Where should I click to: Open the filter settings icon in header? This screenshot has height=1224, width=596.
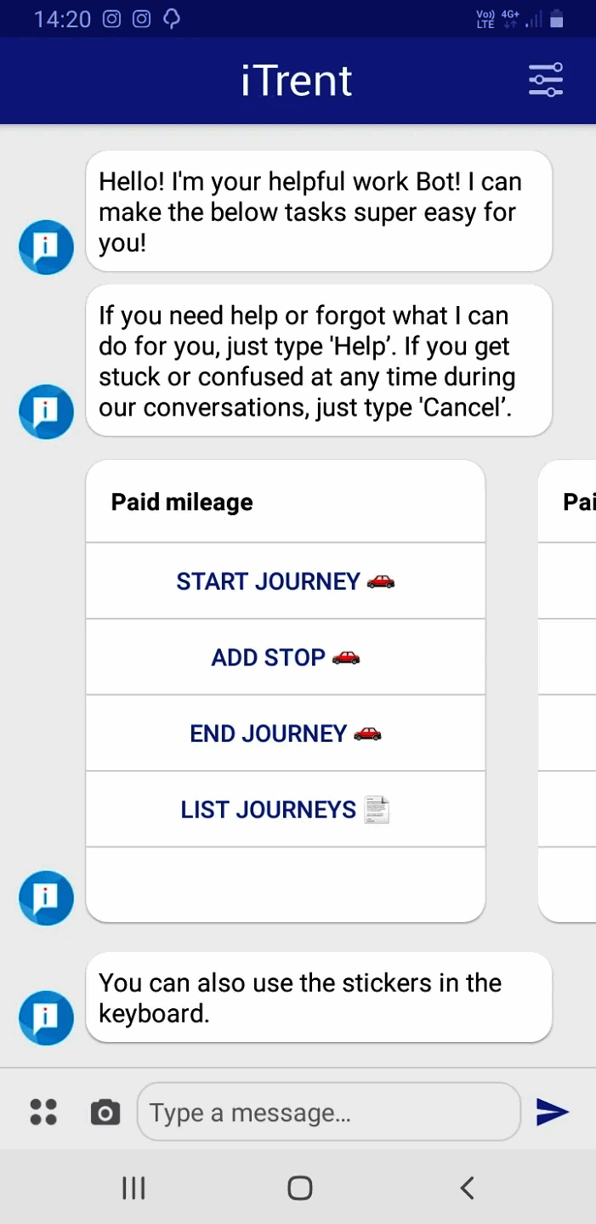545,80
